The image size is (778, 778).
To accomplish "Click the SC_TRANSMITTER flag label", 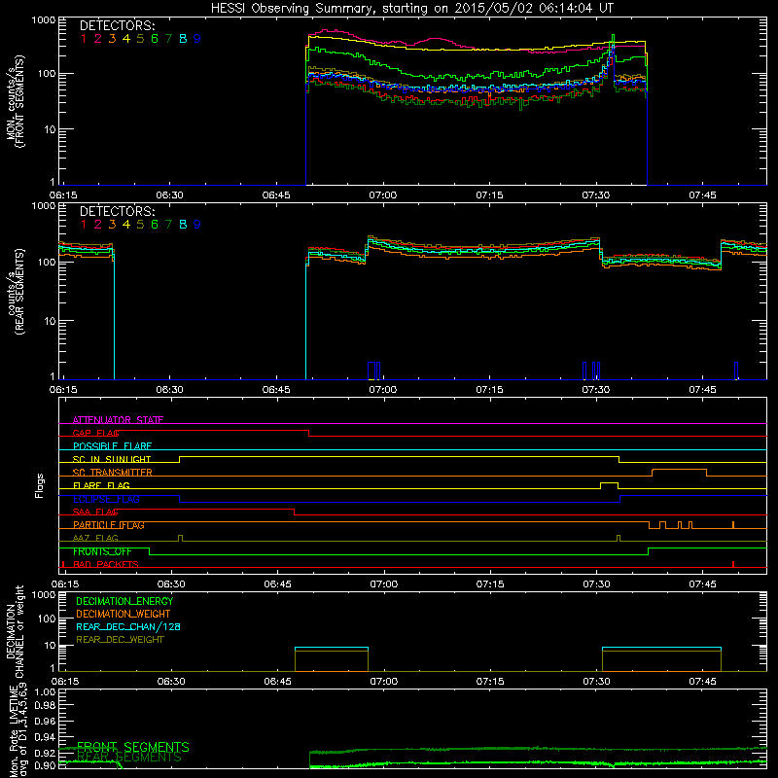I will pos(113,473).
